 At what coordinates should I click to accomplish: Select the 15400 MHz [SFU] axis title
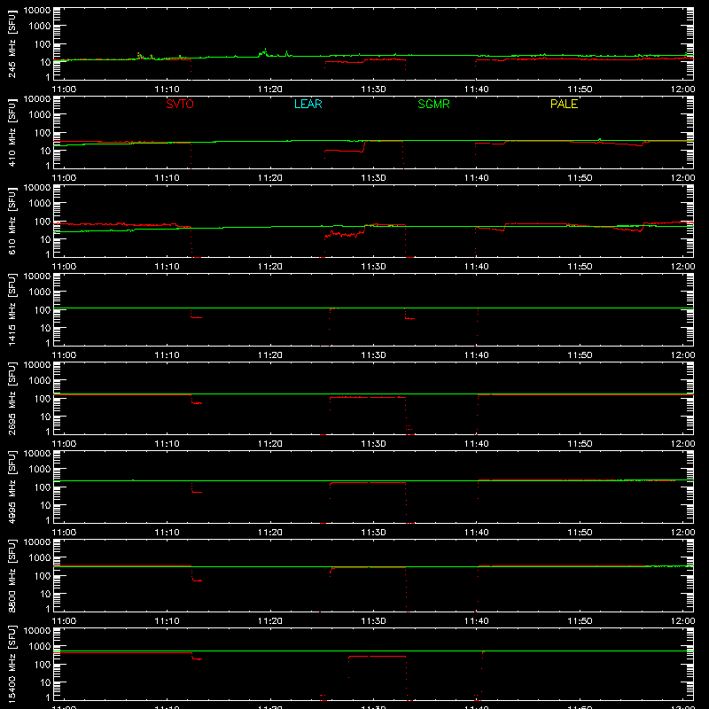(12, 664)
